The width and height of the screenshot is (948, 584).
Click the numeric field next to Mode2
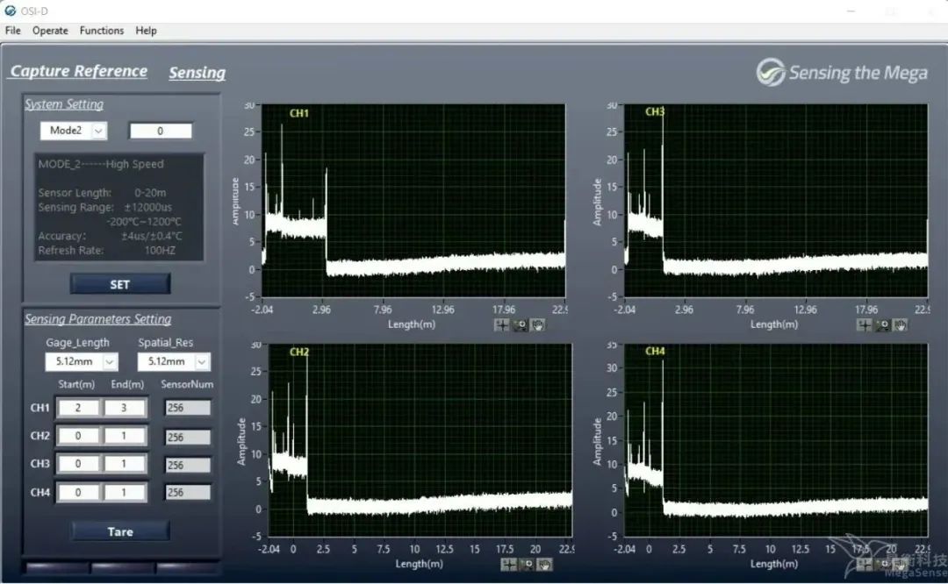[161, 131]
